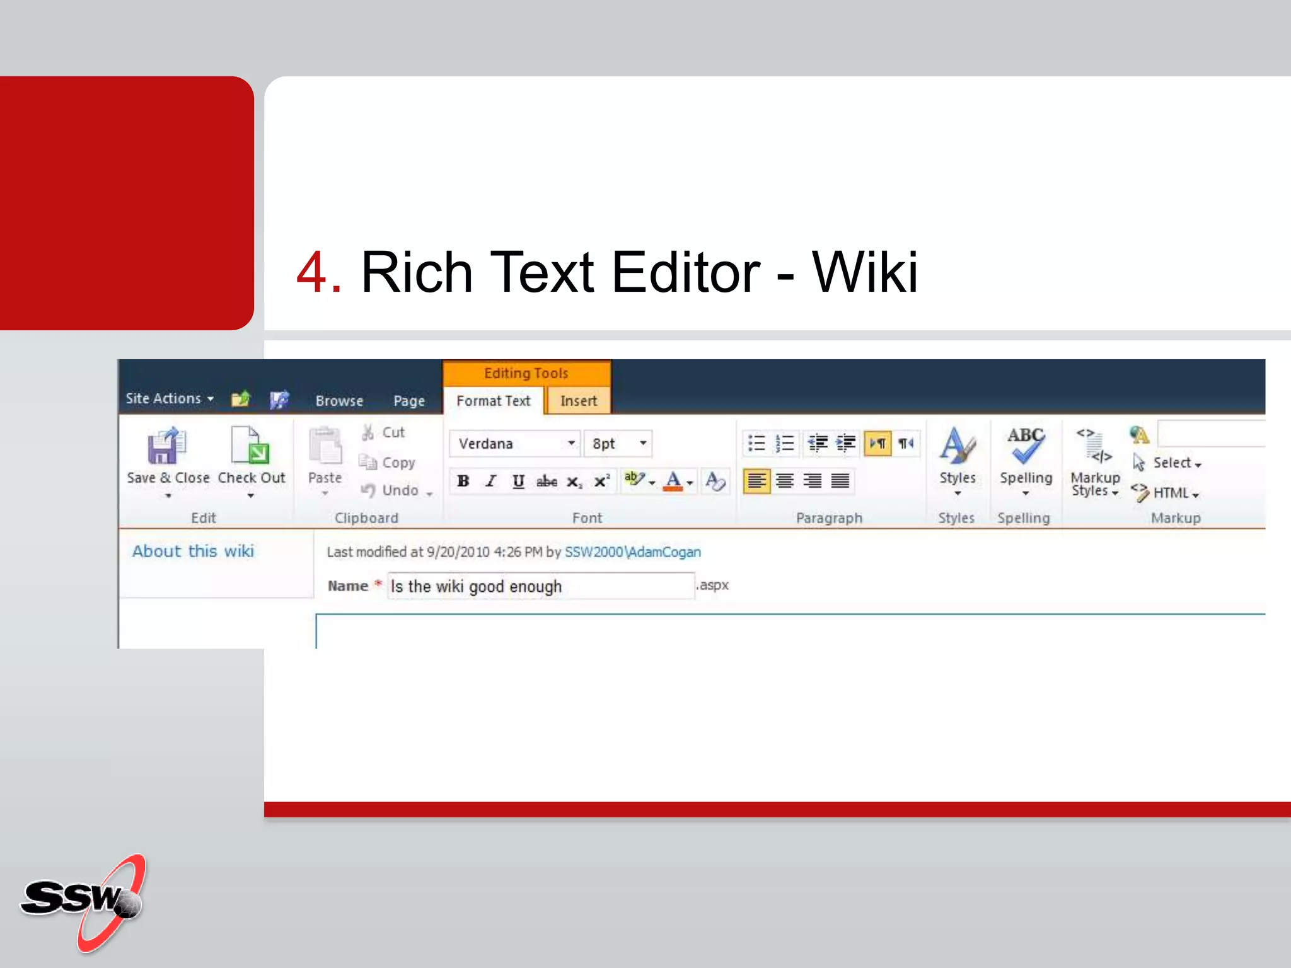Insert a bulleted list
The image size is (1291, 968).
point(756,444)
